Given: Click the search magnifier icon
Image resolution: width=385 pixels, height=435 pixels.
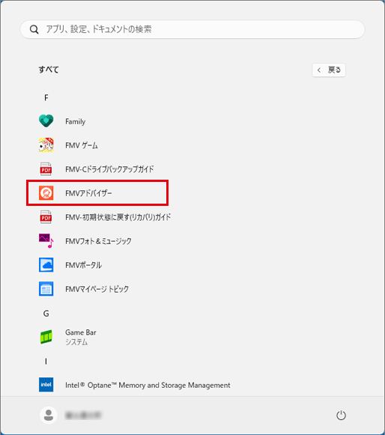Looking at the screenshot, I should pos(34,29).
